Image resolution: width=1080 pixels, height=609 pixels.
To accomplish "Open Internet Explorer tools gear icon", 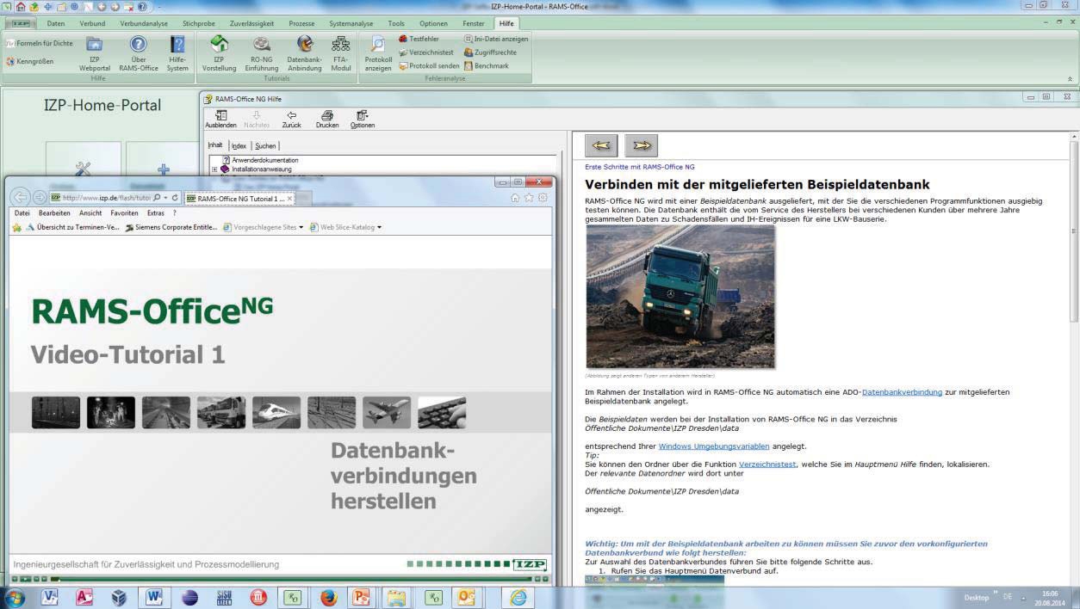I will pyautogui.click(x=543, y=198).
